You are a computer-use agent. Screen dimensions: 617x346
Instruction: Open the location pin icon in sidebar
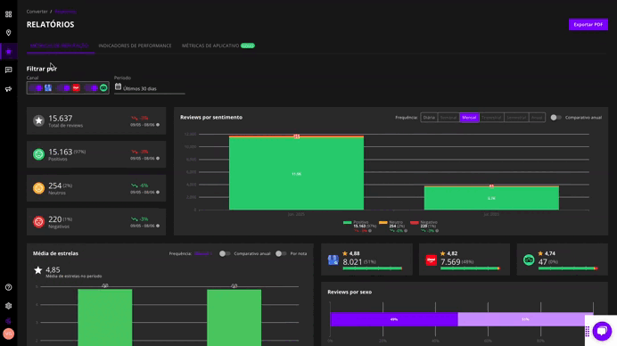tap(8, 33)
